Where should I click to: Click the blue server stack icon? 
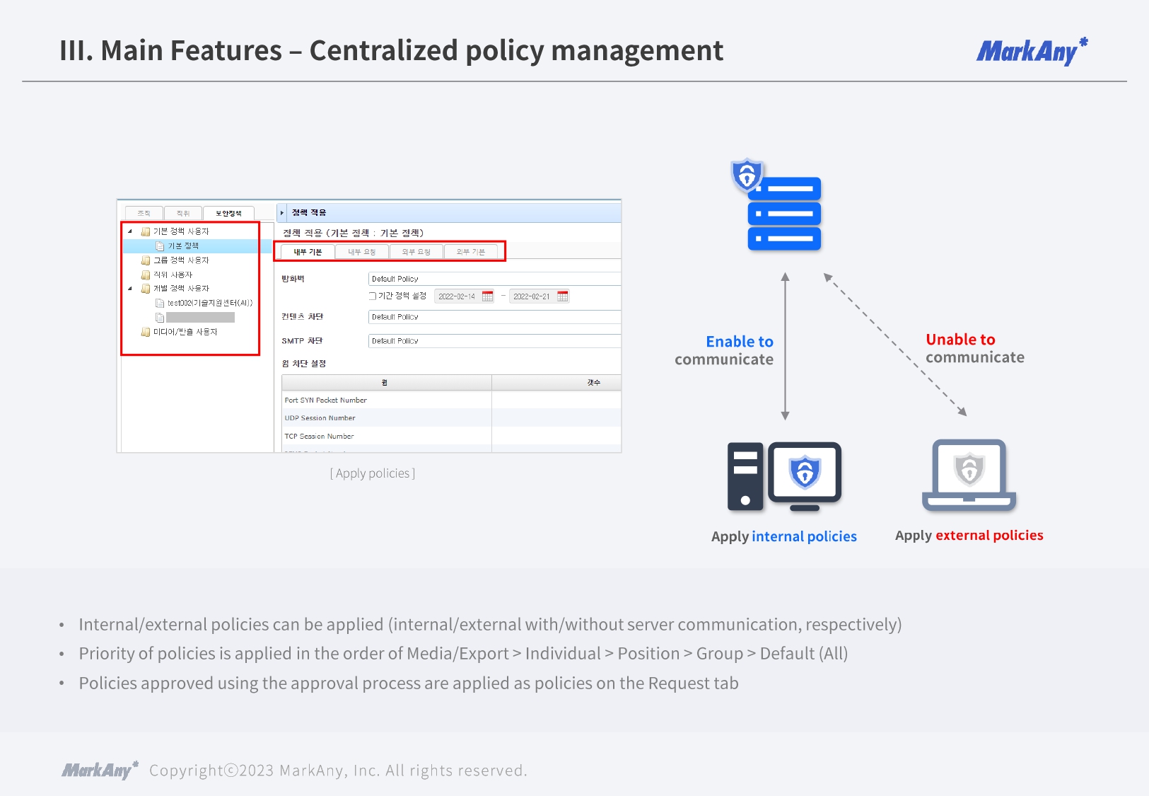(x=783, y=212)
